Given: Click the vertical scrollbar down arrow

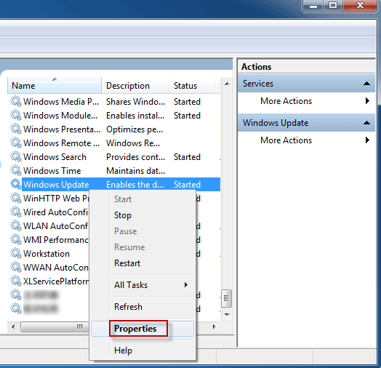Looking at the screenshot, I should pos(227,315).
